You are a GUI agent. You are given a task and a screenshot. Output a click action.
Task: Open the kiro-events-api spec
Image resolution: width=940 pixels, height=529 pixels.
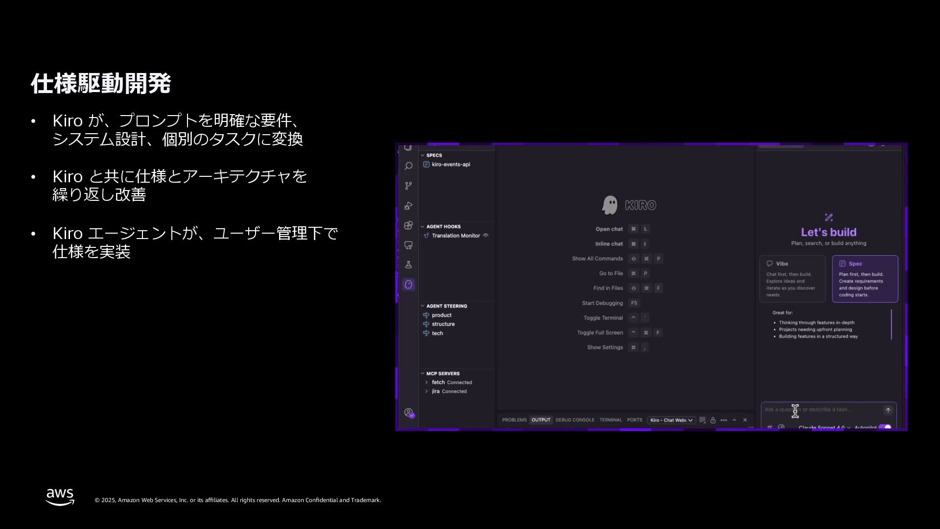tap(450, 165)
